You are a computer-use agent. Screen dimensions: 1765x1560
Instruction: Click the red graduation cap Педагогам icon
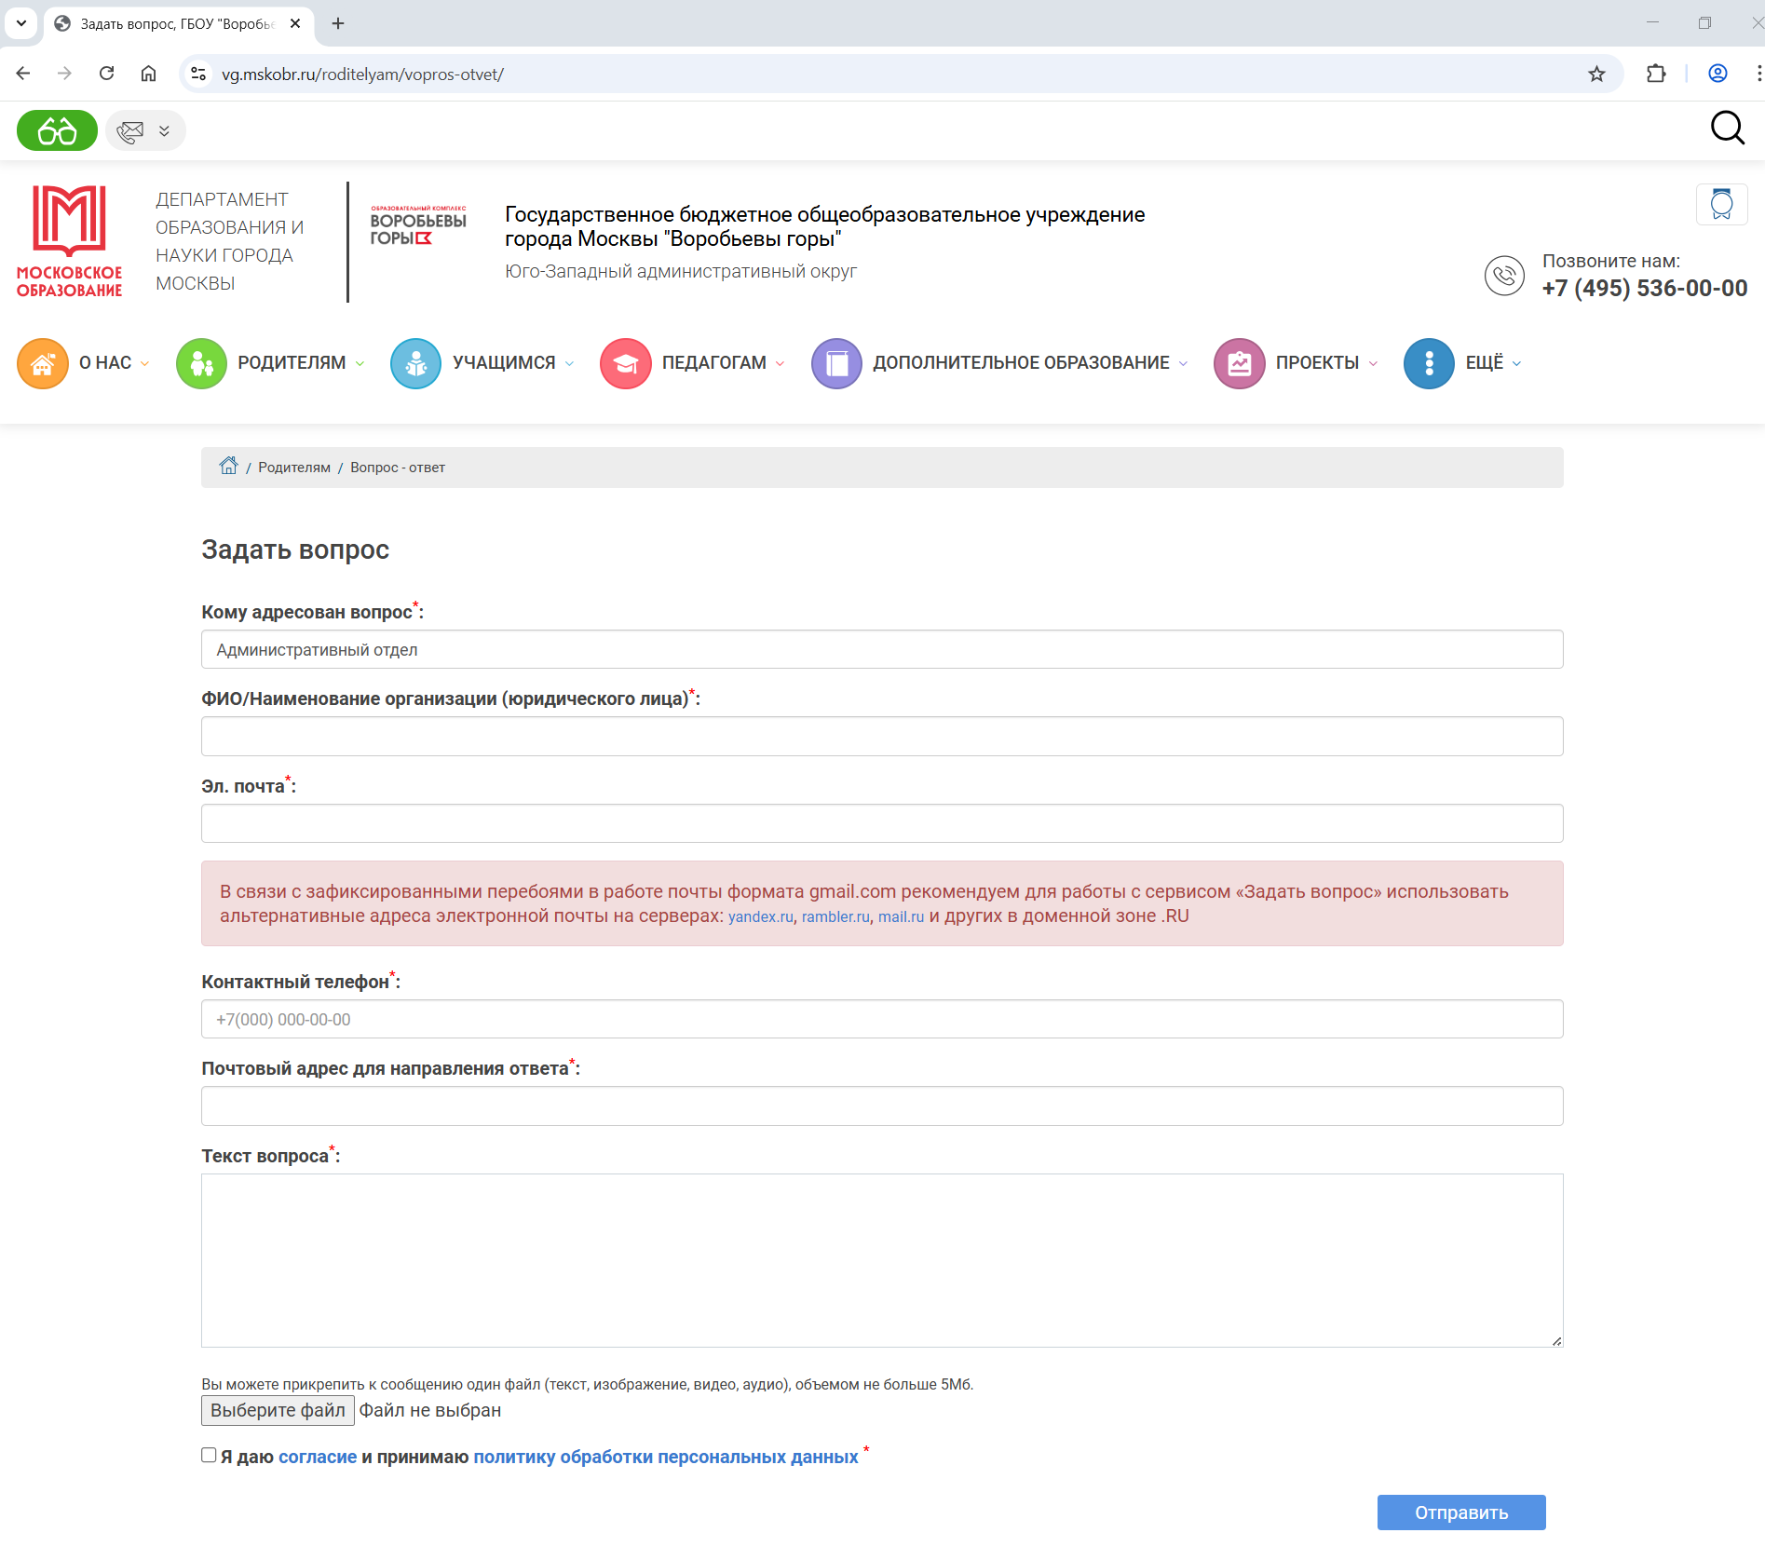coord(625,363)
